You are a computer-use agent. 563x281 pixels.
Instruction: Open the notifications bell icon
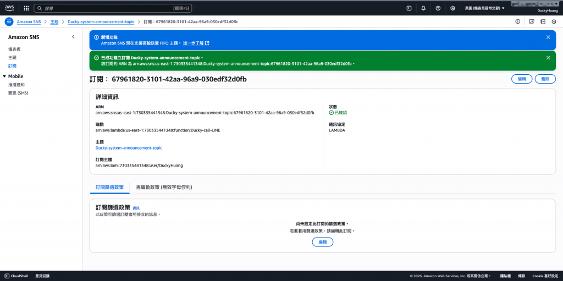click(423, 8)
